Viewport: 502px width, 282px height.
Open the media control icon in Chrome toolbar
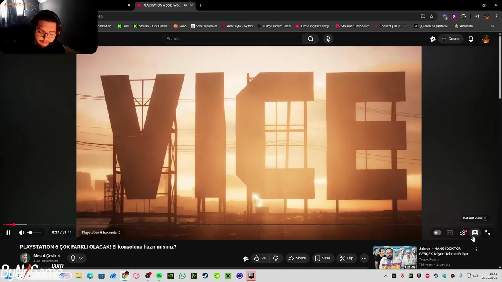[x=477, y=16]
